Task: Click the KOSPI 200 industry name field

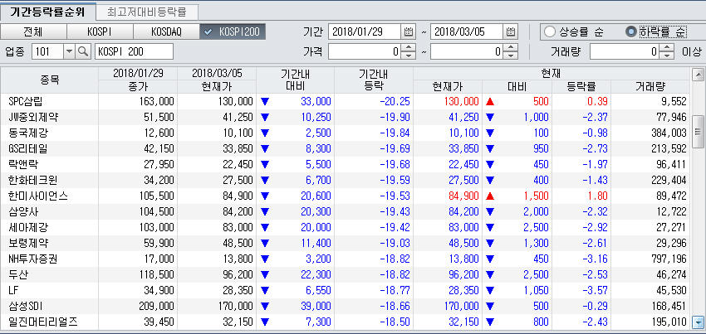Action: click(135, 51)
